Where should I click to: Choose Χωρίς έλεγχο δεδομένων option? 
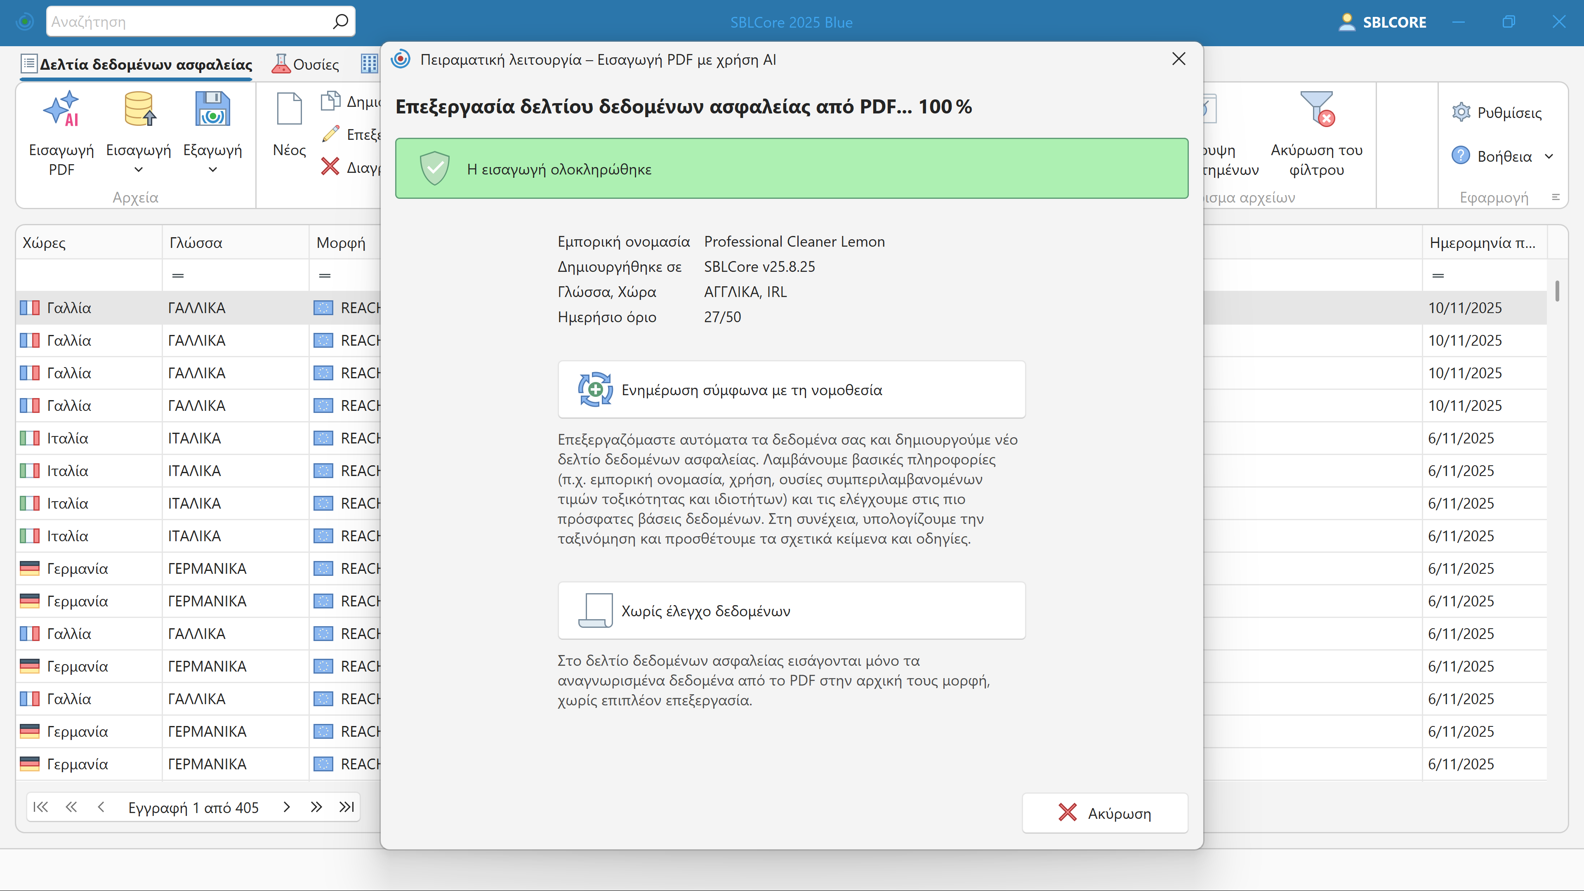792,610
